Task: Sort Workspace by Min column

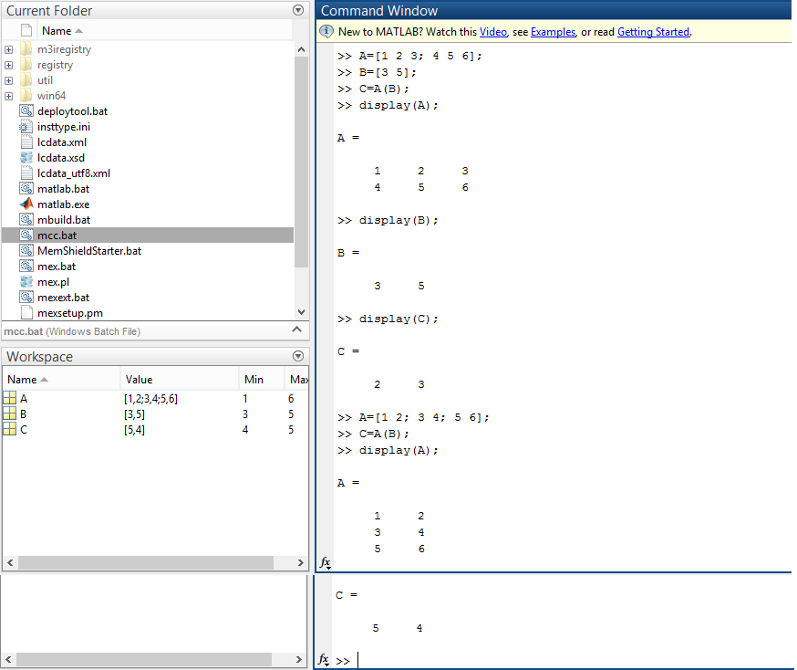Action: pyautogui.click(x=262, y=380)
